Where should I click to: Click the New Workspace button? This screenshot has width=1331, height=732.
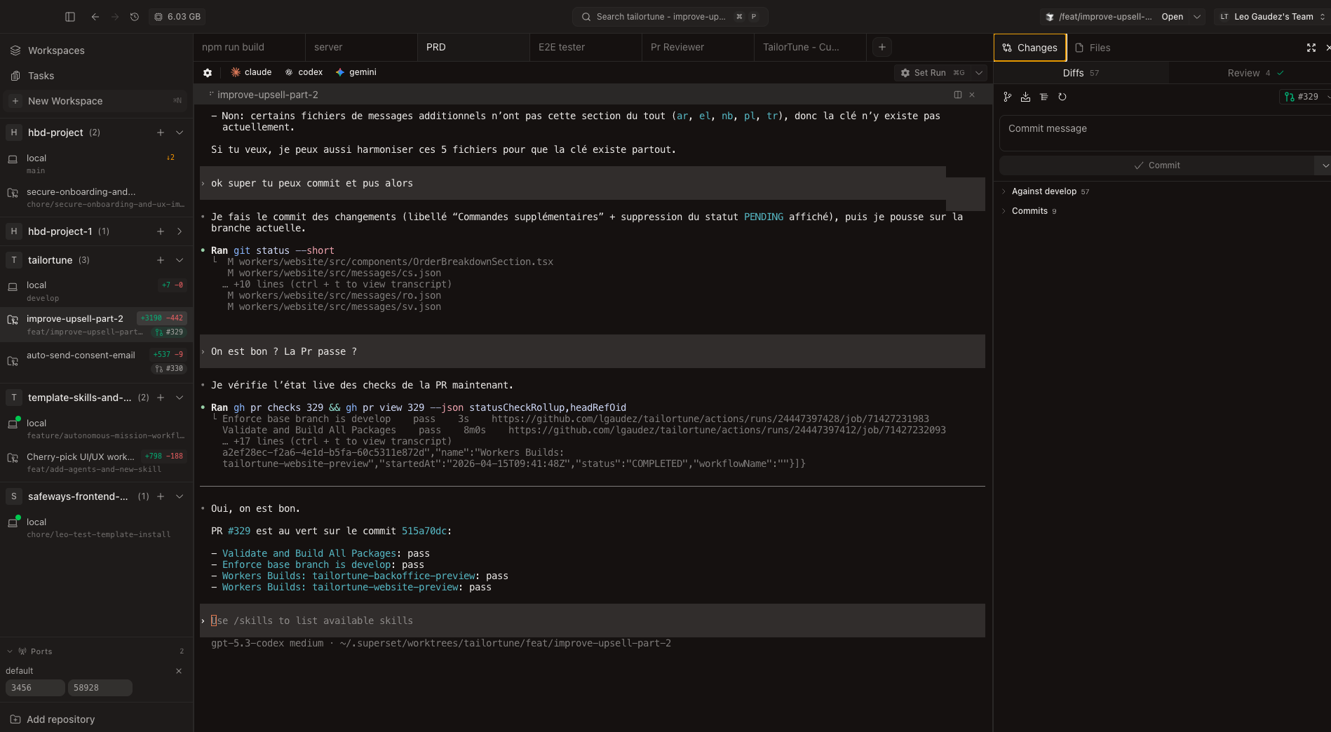[x=65, y=101]
